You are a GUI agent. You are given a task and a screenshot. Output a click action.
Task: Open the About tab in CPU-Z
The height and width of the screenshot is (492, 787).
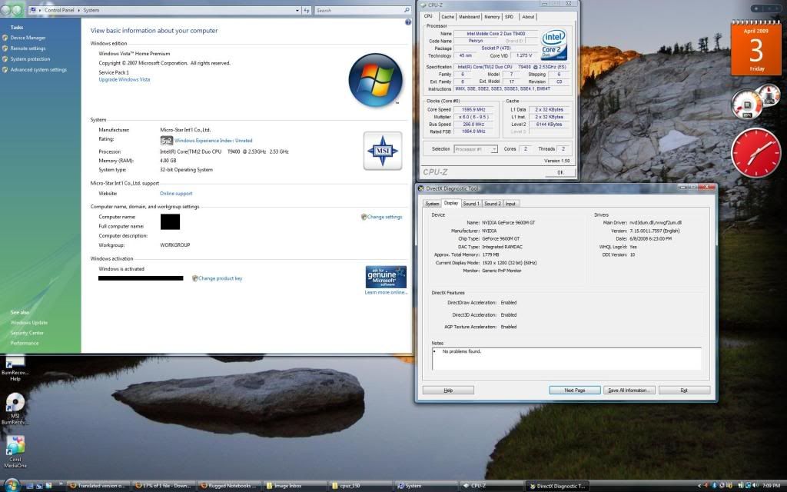(x=528, y=17)
